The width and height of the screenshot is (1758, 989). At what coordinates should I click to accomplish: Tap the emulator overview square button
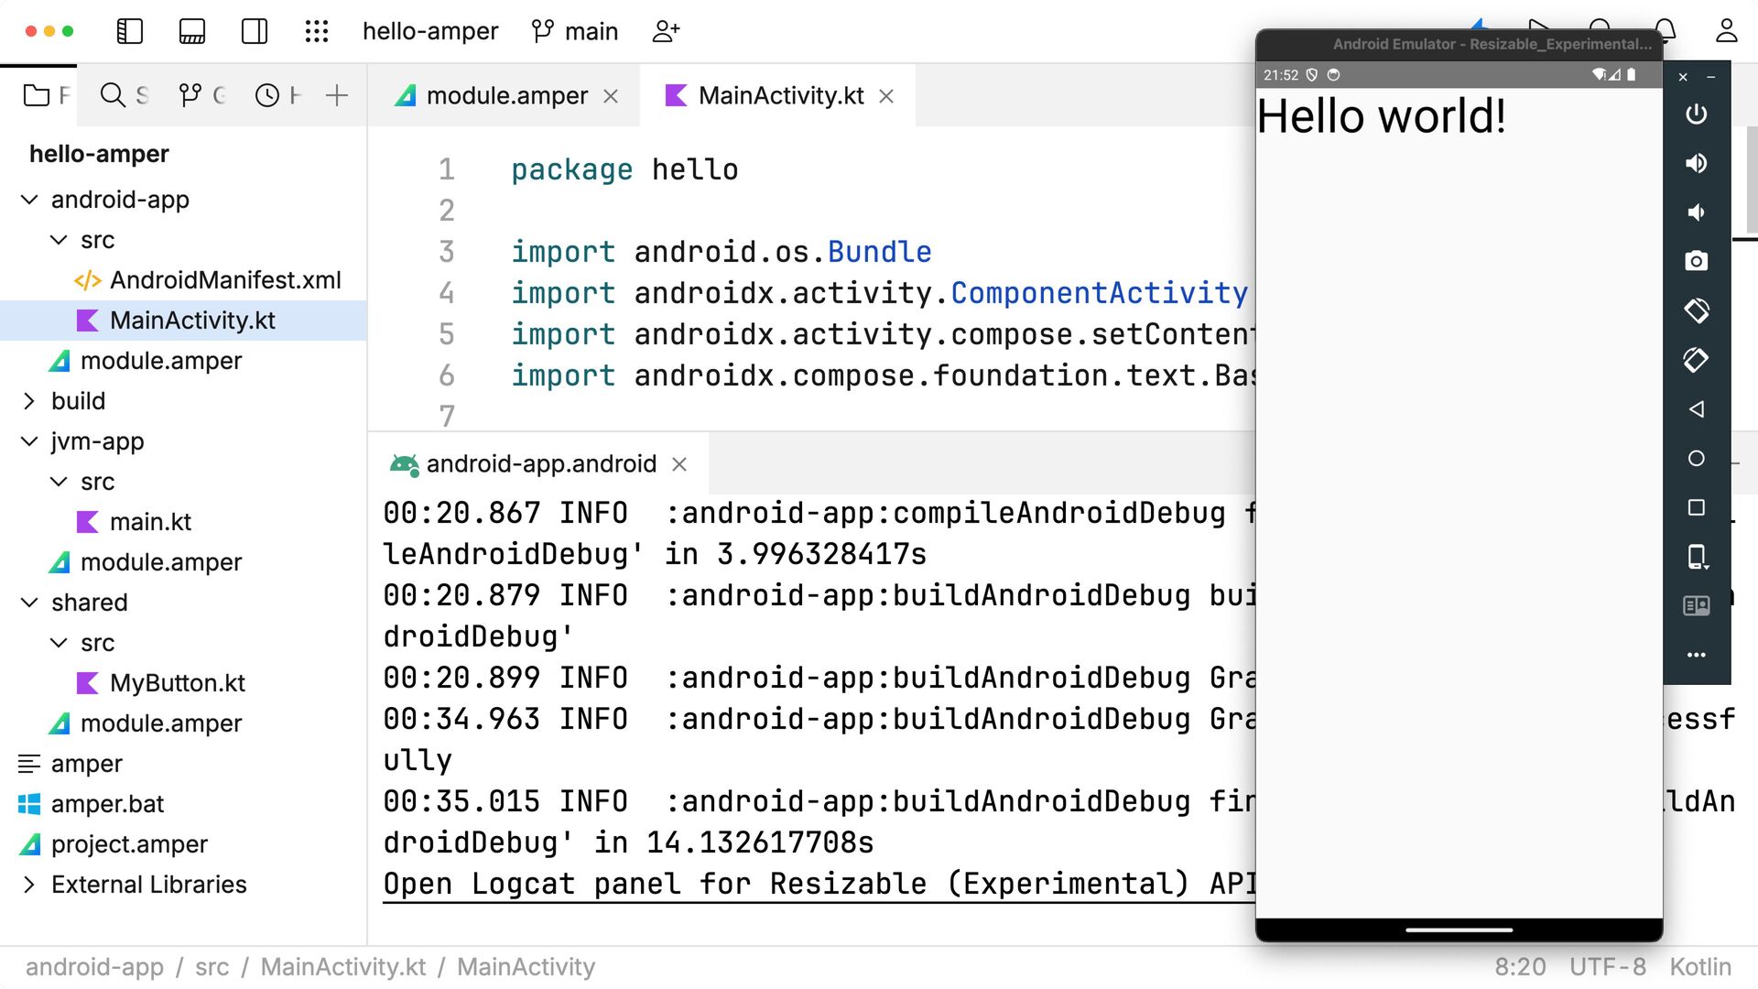[1697, 507]
